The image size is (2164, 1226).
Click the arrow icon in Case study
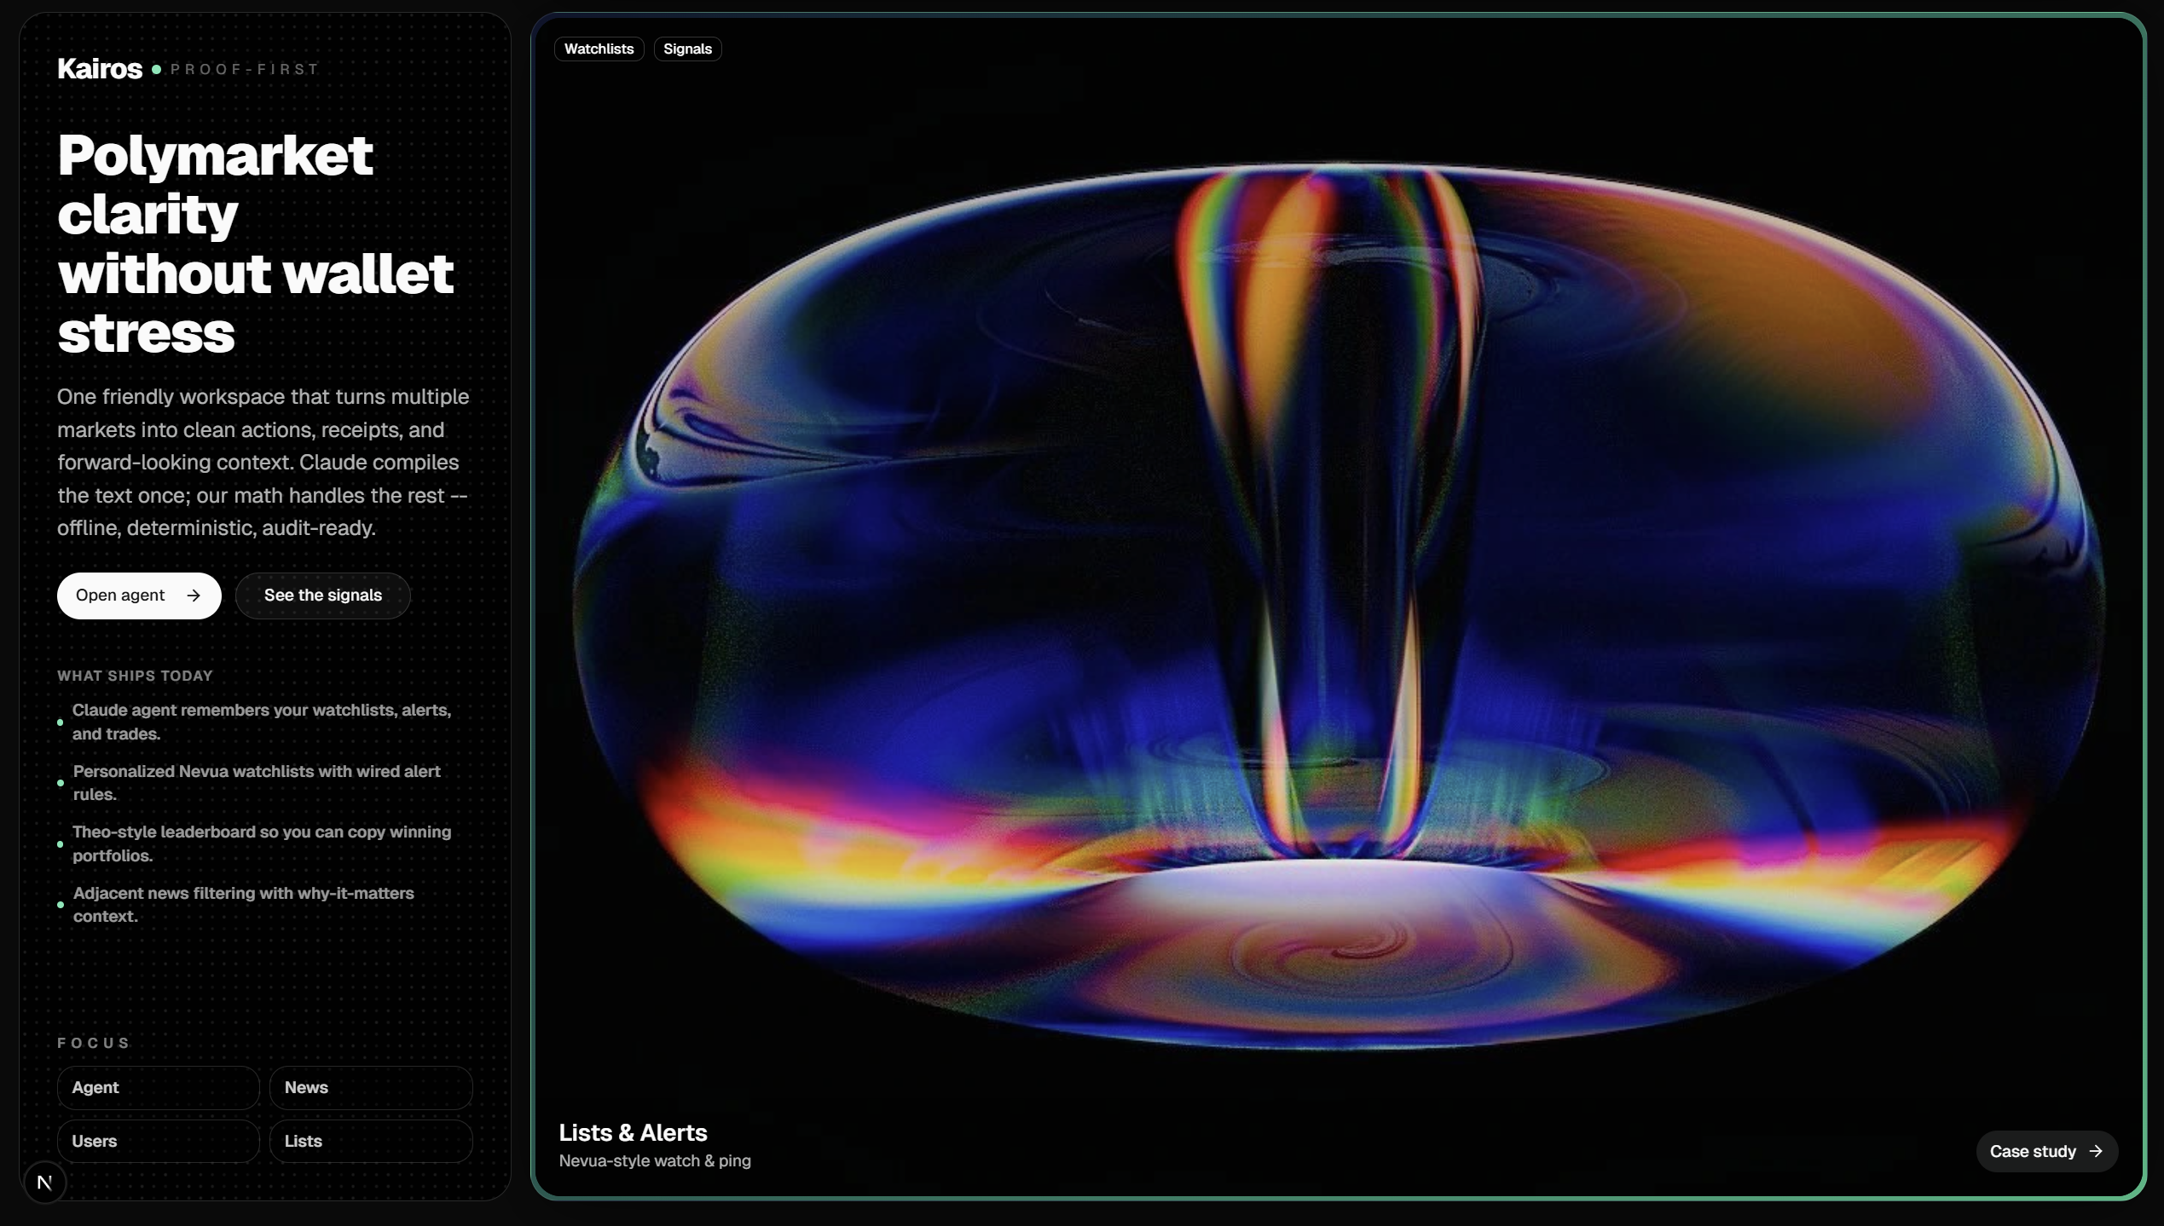(x=2096, y=1151)
